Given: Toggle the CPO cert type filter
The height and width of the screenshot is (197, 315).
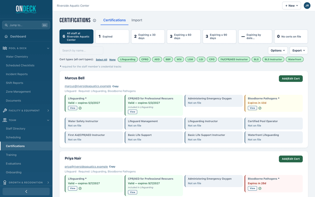Looking at the screenshot, I should point(212,59).
